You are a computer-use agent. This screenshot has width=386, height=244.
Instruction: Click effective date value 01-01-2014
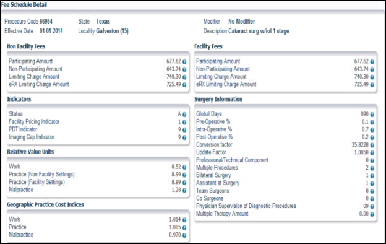coord(51,31)
